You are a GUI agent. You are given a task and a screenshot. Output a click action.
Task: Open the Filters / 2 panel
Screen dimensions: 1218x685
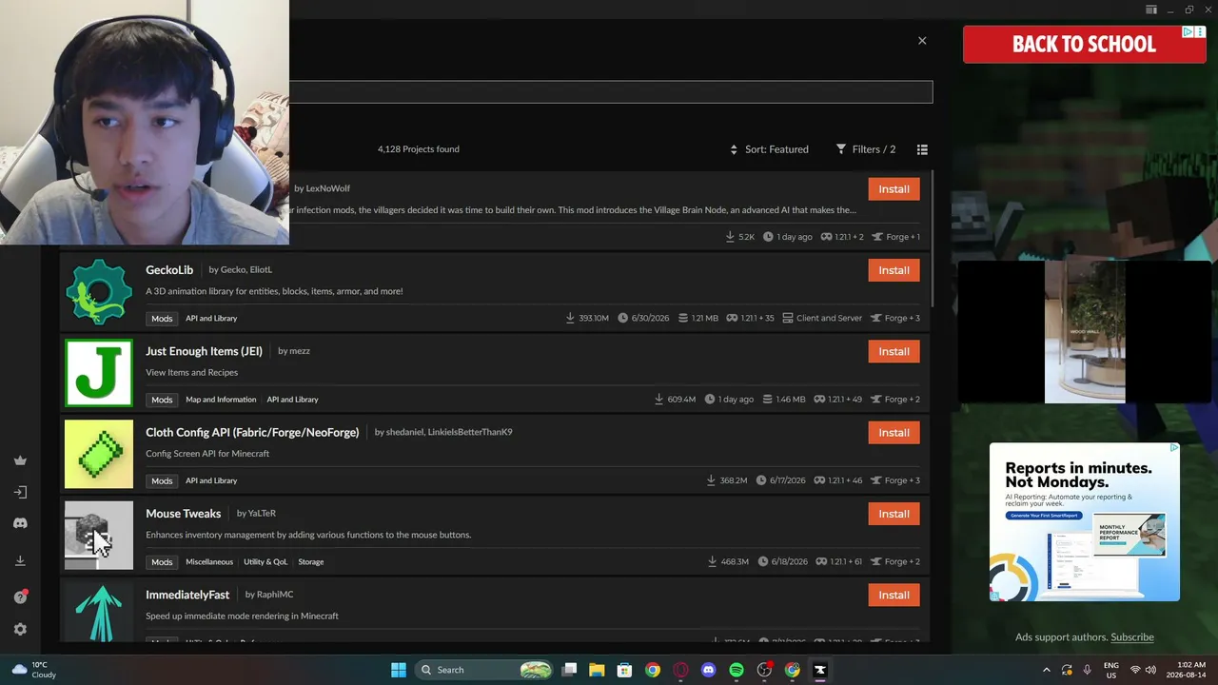(x=866, y=149)
